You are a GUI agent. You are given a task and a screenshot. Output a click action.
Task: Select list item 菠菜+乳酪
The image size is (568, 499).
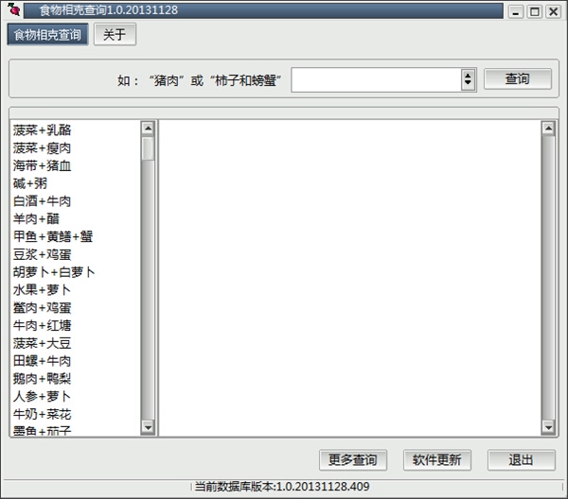(42, 130)
